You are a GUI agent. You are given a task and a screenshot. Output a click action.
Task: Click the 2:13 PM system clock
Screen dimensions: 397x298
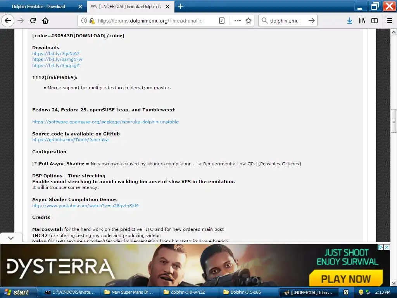coord(383,292)
